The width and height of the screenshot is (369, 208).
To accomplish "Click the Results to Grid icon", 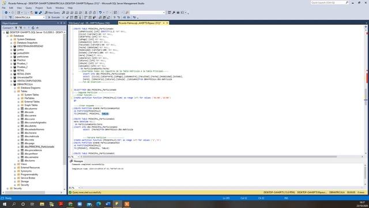I will click(104, 17).
